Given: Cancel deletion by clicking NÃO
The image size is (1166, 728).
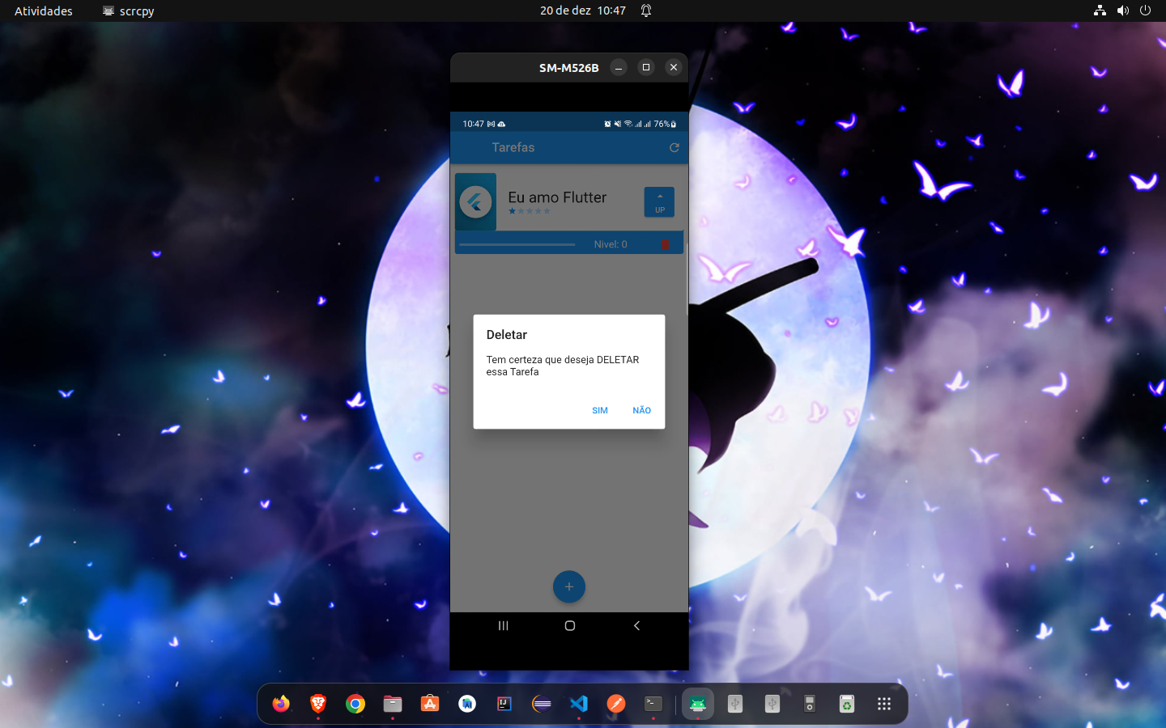Looking at the screenshot, I should coord(640,410).
